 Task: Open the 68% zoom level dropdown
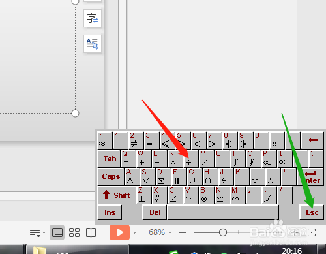tap(160, 232)
